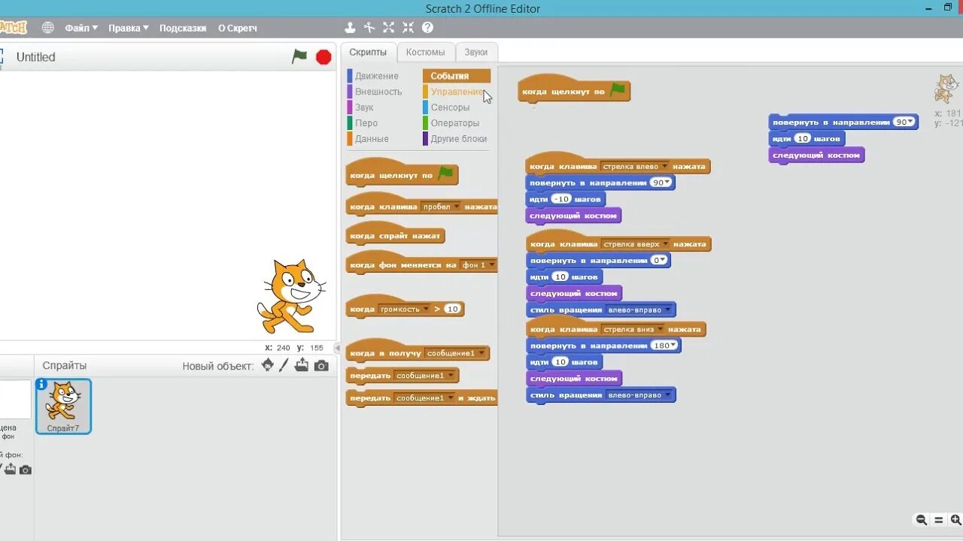Upload sprite from file icon
Image resolution: width=963 pixels, height=541 pixels.
point(302,365)
